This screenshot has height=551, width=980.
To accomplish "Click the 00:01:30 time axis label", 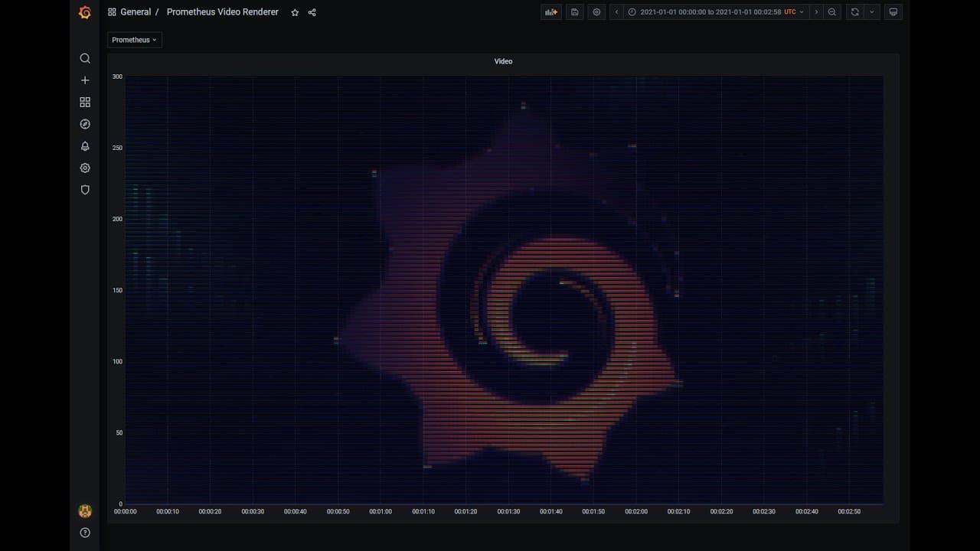I will point(508,511).
